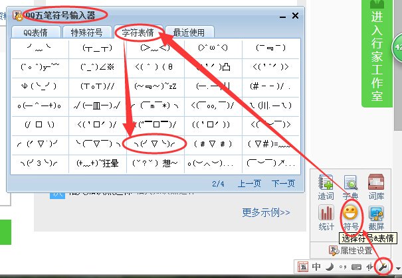Insert the (￣︶￣)↗... emoticon
This screenshot has height=278, width=402.
pyautogui.click(x=270, y=163)
